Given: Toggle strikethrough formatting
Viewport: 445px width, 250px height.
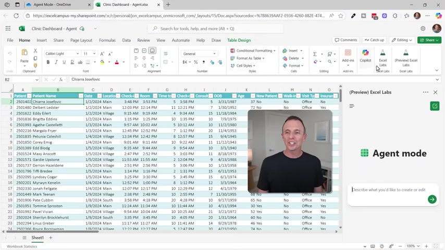Looking at the screenshot, I should coord(80,62).
